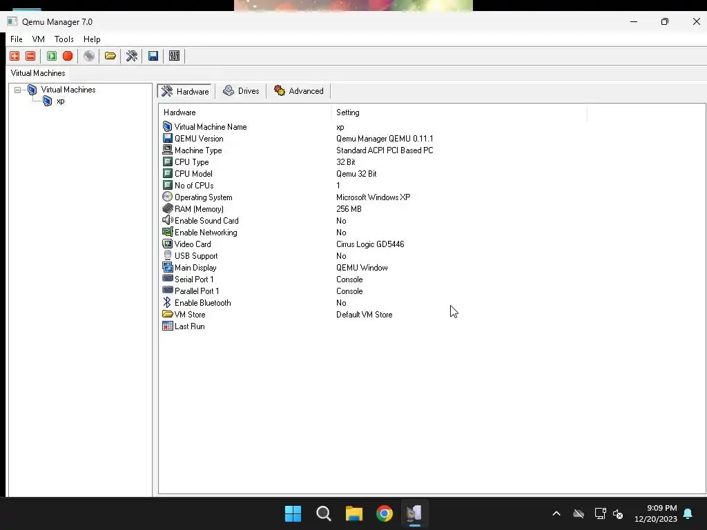Switch to the Drives tab
This screenshot has width=707, height=530.
pos(241,91)
